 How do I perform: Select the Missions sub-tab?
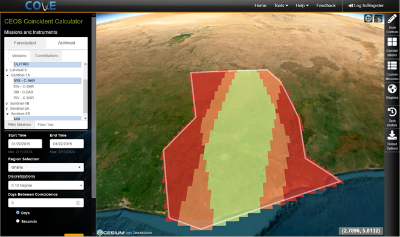(19, 55)
